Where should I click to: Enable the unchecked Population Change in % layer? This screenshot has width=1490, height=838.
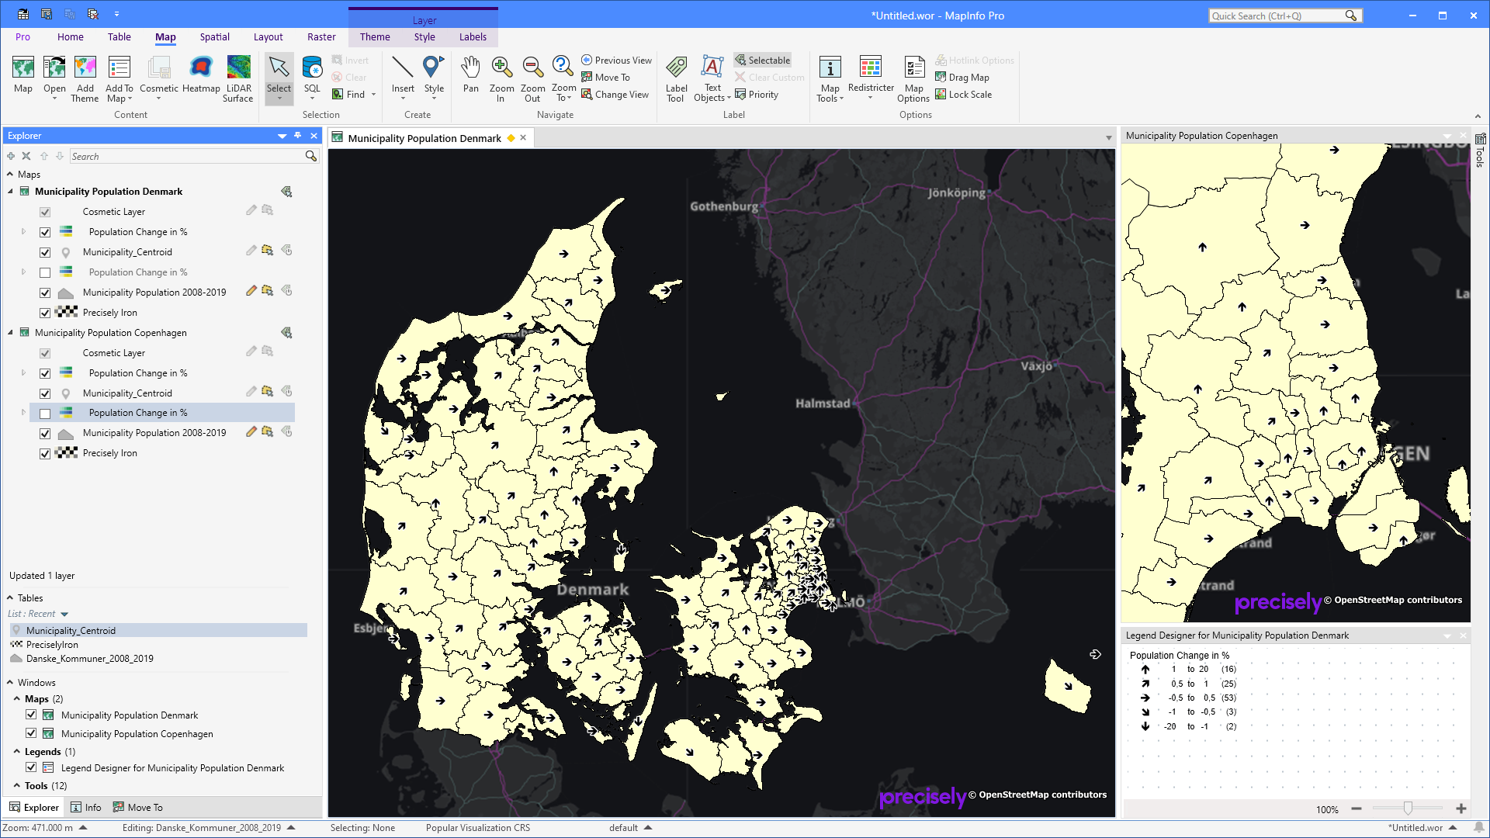pyautogui.click(x=45, y=272)
